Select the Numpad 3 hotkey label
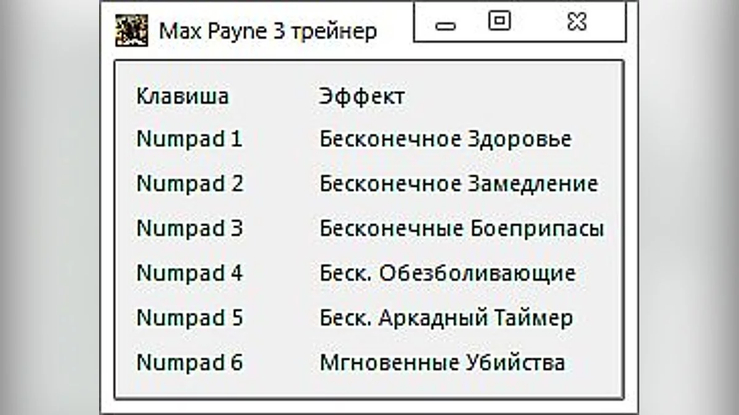 (x=189, y=228)
